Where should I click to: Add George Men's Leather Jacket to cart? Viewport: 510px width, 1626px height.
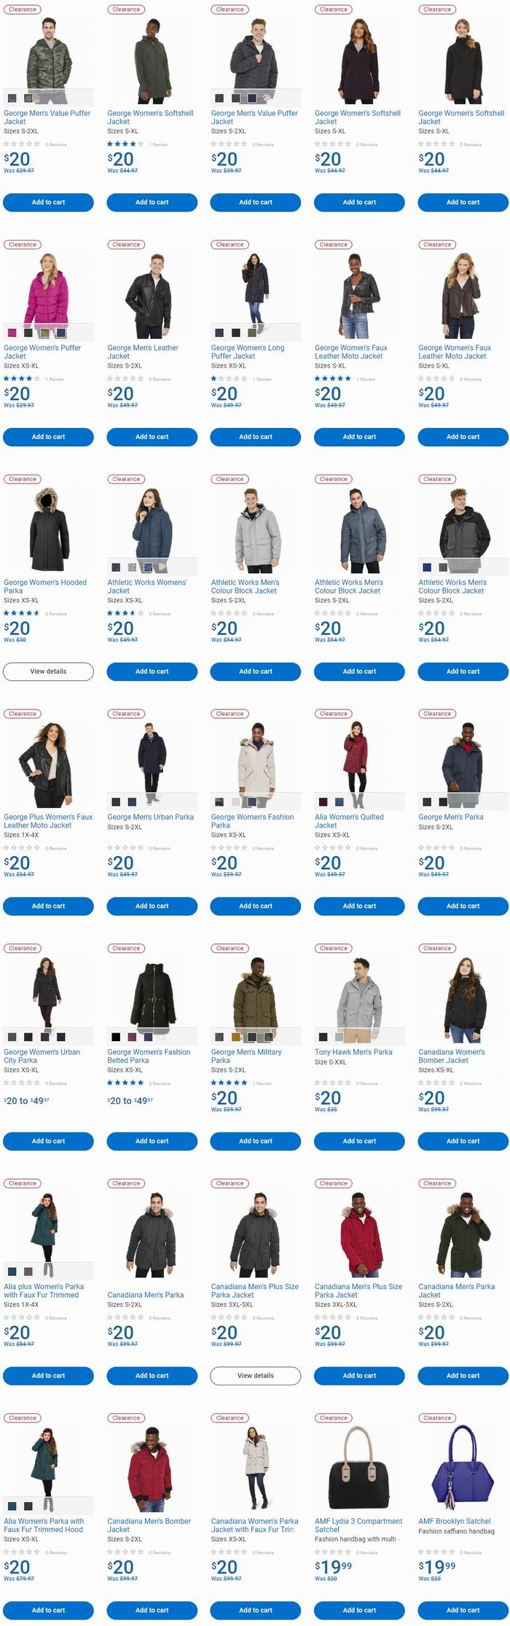(152, 437)
